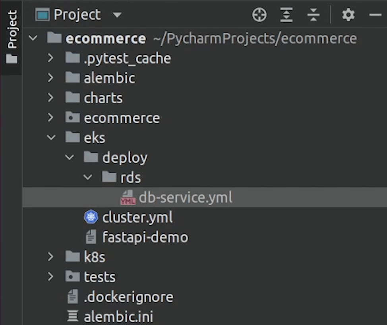Expand the tests folder arrow
The height and width of the screenshot is (325, 387).
50,277
